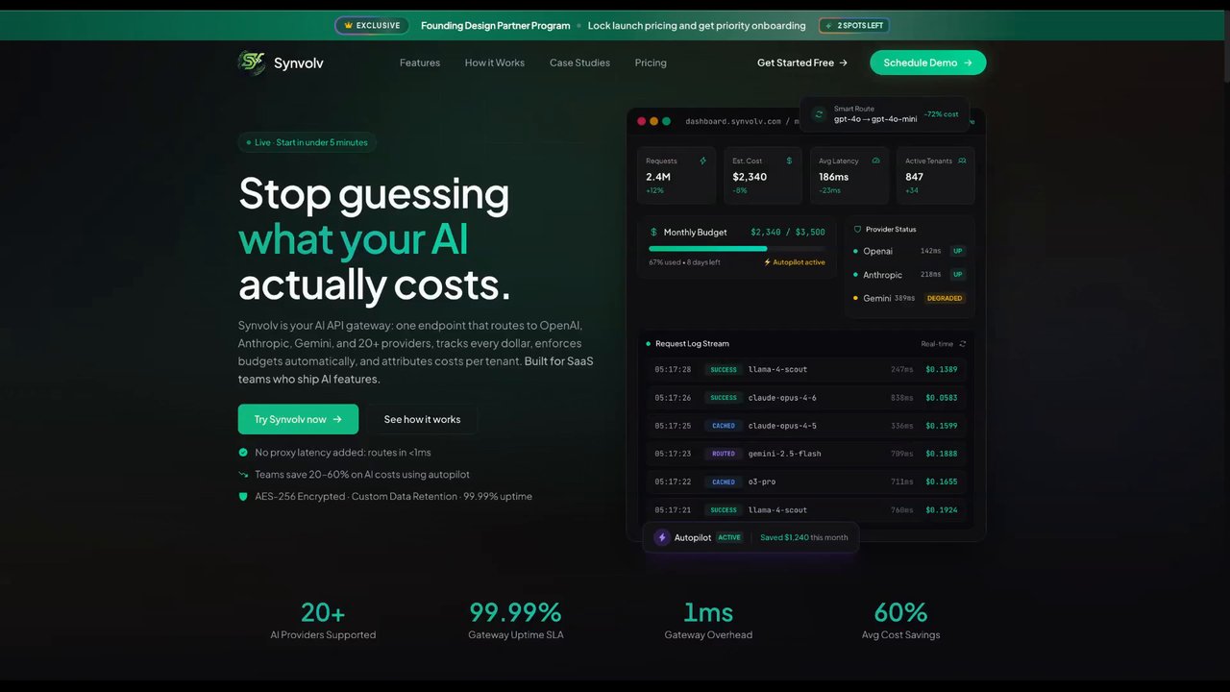1230x692 pixels.
Task: Click the dollar icon beside Monthly Budget
Action: pos(653,232)
